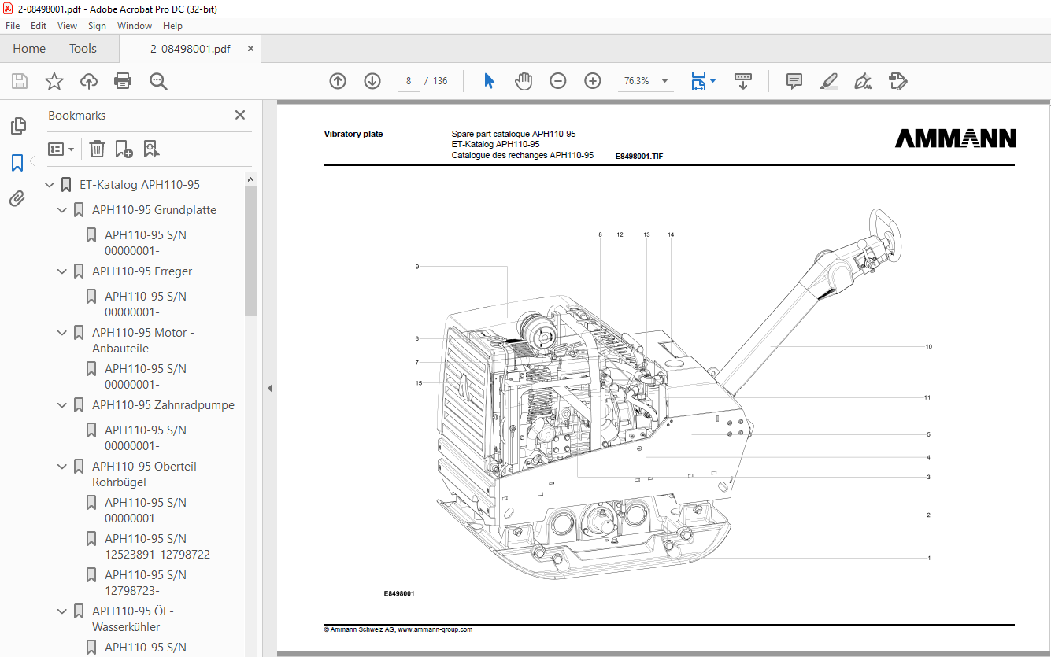Screen dimensions: 1051x657
Task: Collapse navigation pane with side arrow
Action: [x=270, y=388]
